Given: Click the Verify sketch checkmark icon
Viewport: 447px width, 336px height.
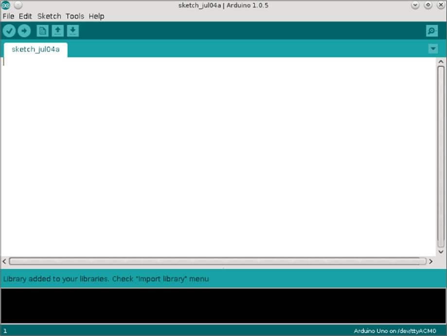Looking at the screenshot, I should 9,31.
